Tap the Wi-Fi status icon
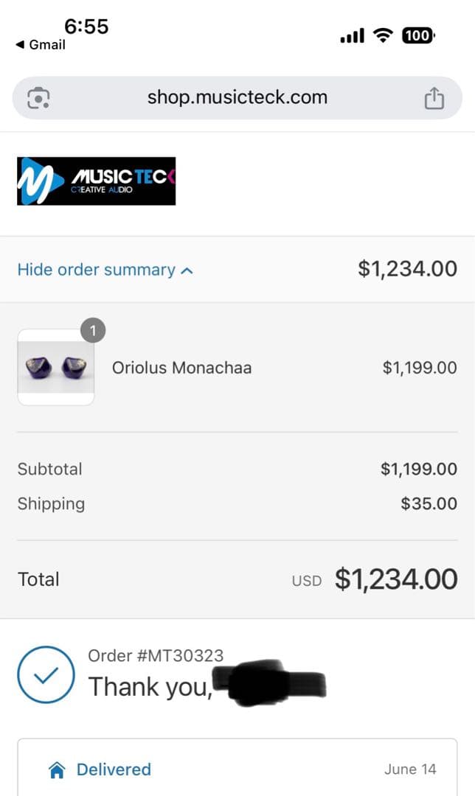This screenshot has width=475, height=796. [383, 35]
